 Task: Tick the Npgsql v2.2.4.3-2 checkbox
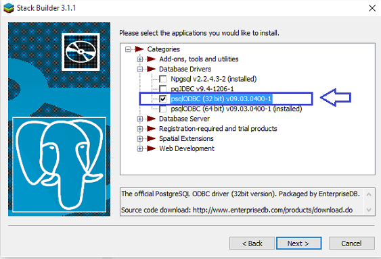pyautogui.click(x=163, y=79)
